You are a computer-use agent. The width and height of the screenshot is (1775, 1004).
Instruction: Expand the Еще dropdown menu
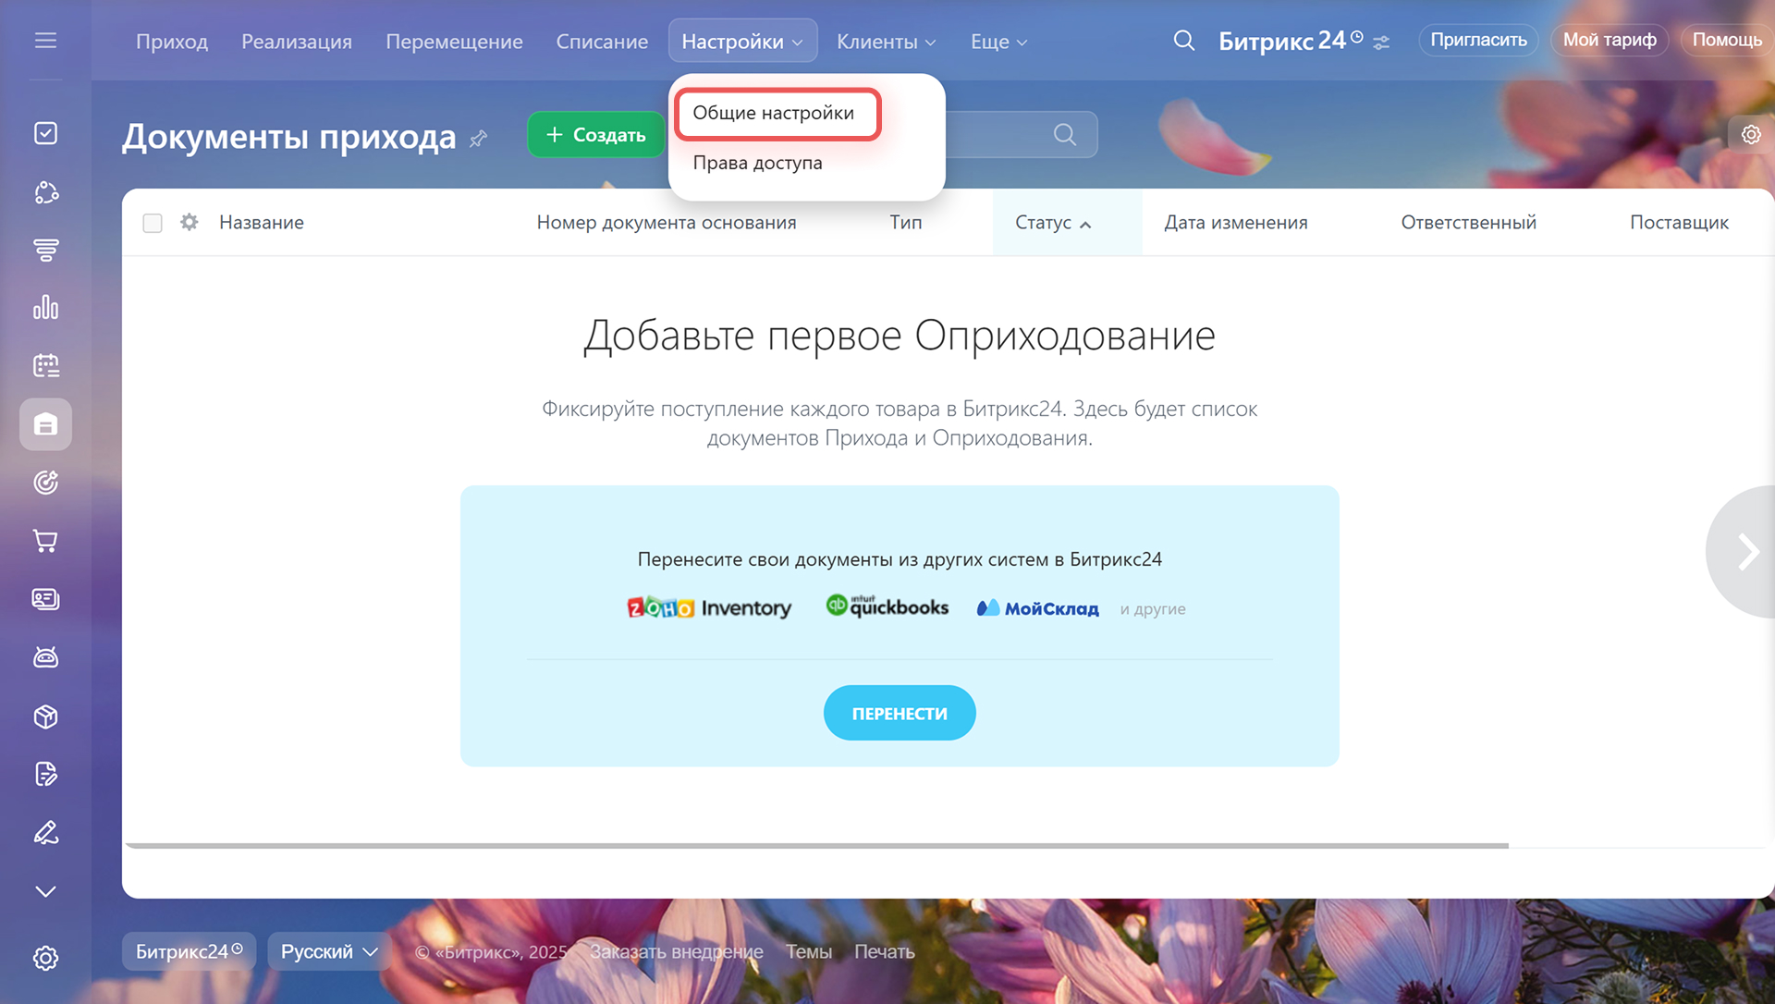[998, 42]
